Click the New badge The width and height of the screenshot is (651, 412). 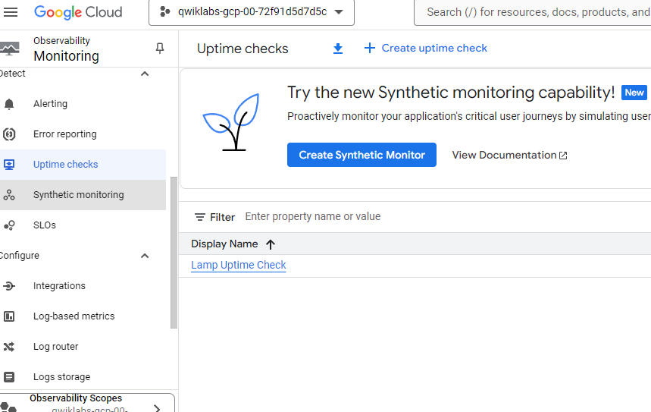[x=634, y=93]
